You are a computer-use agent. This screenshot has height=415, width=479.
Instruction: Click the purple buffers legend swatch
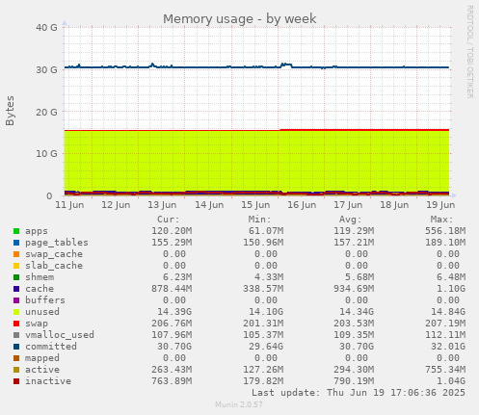pyautogui.click(x=16, y=300)
